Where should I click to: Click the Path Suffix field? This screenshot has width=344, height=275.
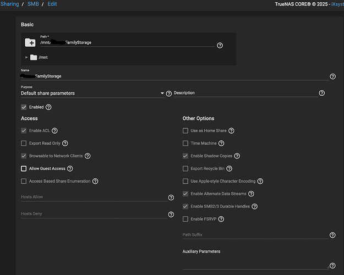255,235
